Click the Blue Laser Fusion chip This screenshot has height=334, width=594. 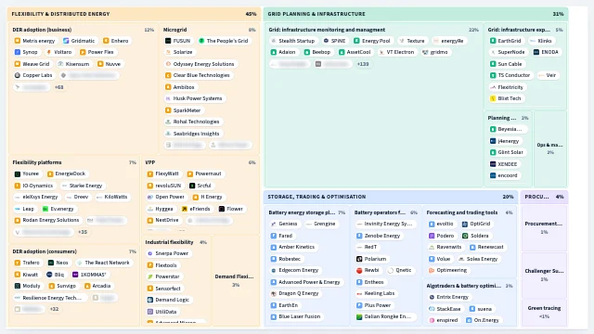coord(297,316)
